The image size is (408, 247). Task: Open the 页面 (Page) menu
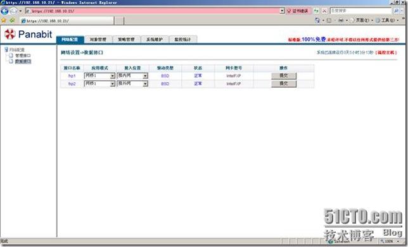click(x=362, y=20)
